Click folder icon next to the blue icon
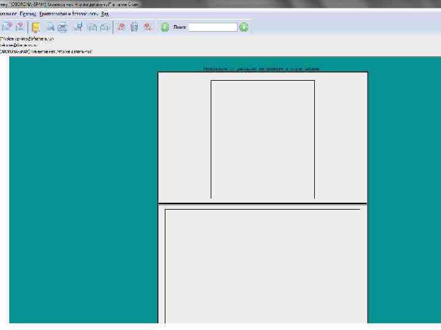The image size is (441, 330). coord(92,28)
